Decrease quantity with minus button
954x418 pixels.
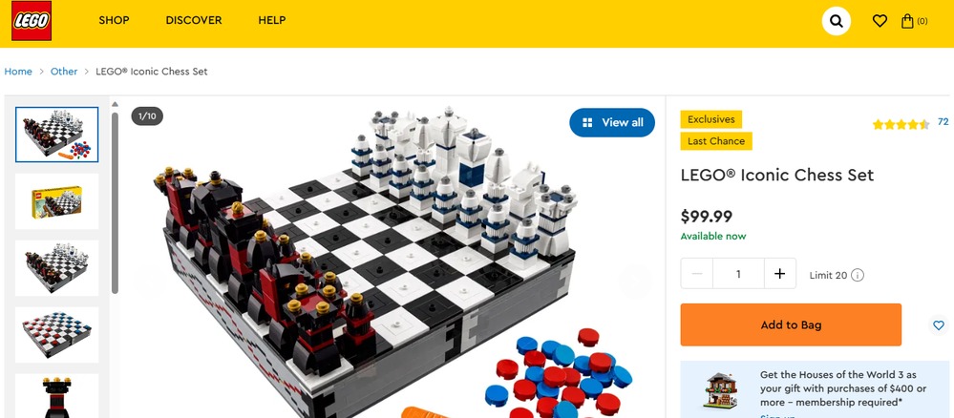[x=697, y=274]
